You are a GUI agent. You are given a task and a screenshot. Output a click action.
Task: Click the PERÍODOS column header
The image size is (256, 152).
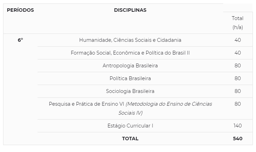pyautogui.click(x=20, y=10)
